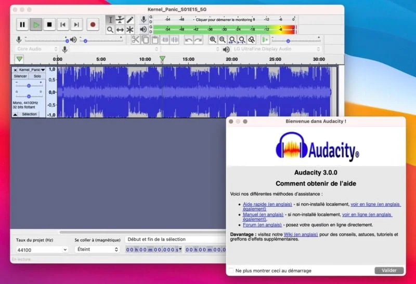Screen dimensions: 416x284
Task: Skip to end of the track
Action: [76, 24]
